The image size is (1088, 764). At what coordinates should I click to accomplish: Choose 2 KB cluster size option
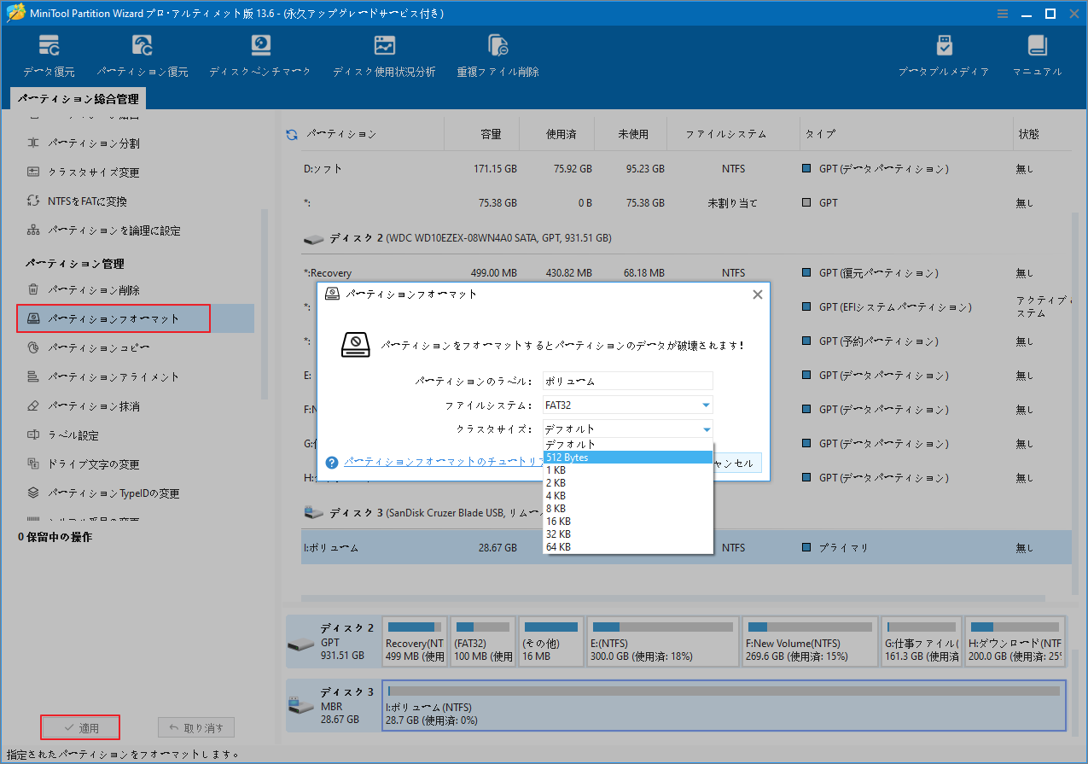(628, 483)
